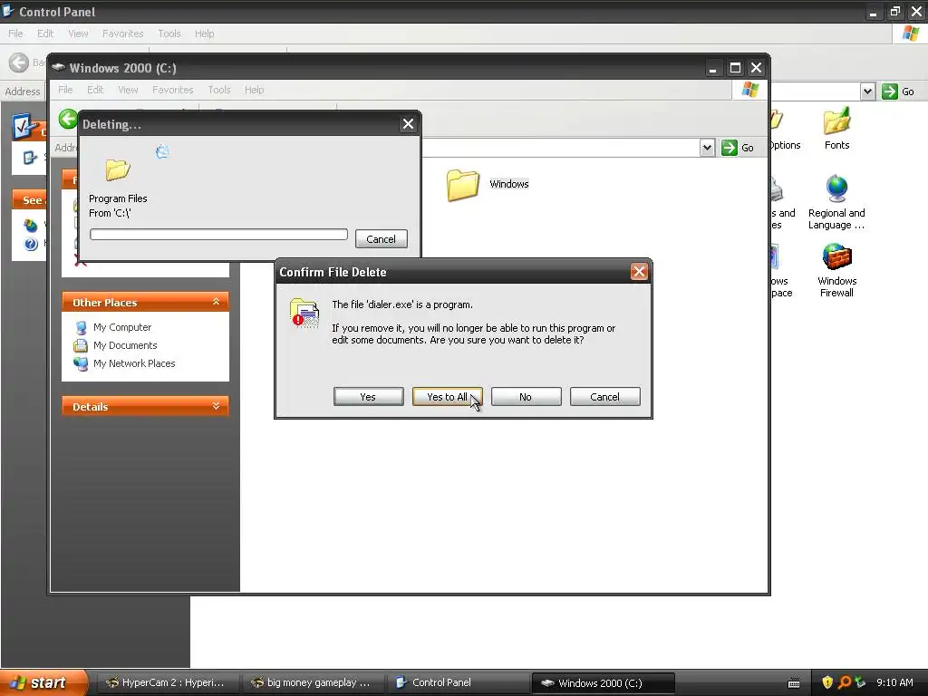Open Tools menu in Windows 2000 (C:) window
This screenshot has height=696, width=928.
218,90
